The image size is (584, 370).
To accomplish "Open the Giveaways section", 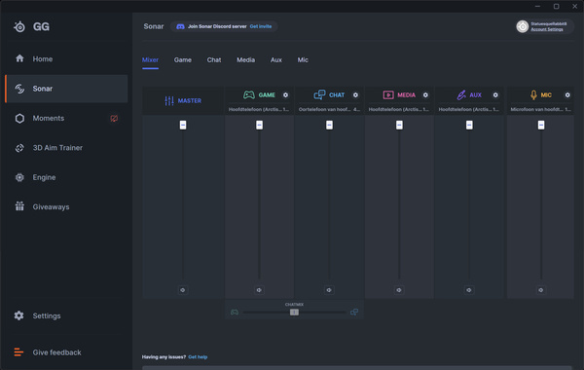I will click(66, 206).
